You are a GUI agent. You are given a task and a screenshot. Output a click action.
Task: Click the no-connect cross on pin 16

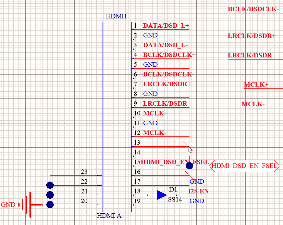click(190, 176)
